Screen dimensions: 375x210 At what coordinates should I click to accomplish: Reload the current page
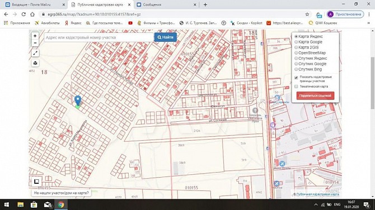[x=24, y=15]
